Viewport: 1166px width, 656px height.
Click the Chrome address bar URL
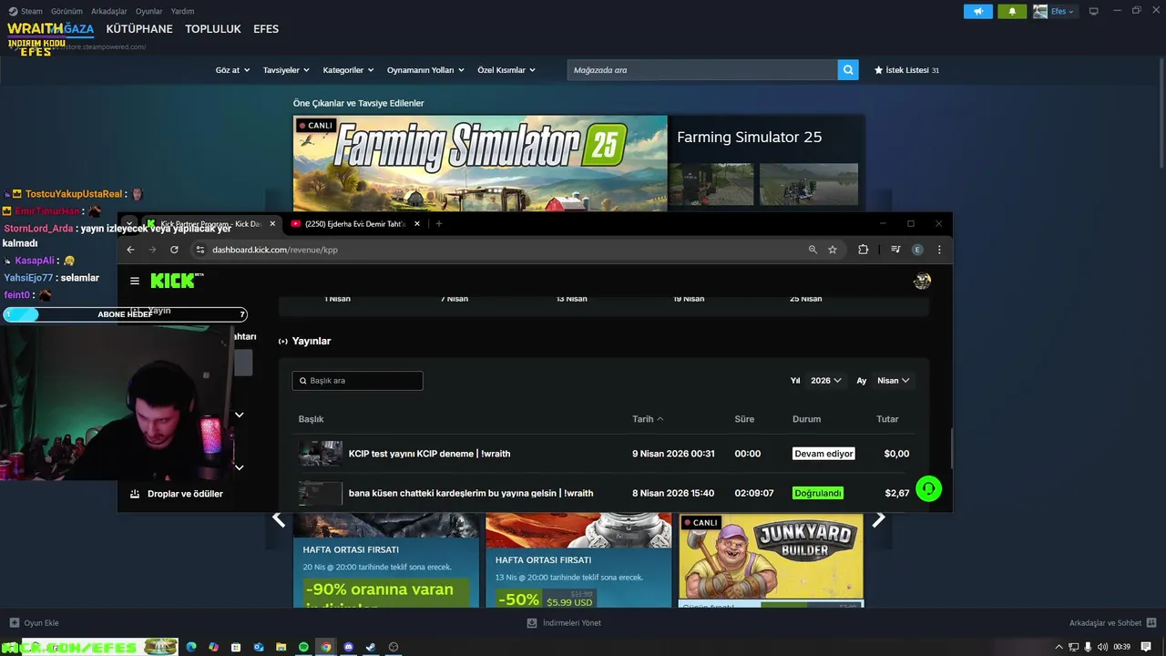(x=275, y=250)
